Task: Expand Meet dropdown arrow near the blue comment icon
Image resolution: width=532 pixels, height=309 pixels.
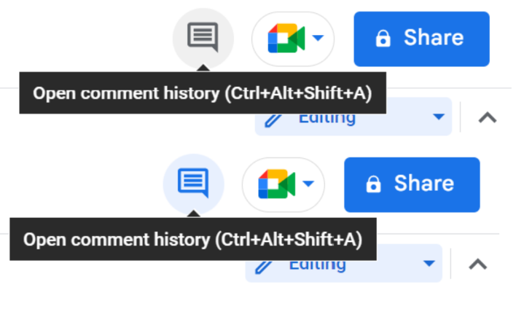Action: point(308,184)
